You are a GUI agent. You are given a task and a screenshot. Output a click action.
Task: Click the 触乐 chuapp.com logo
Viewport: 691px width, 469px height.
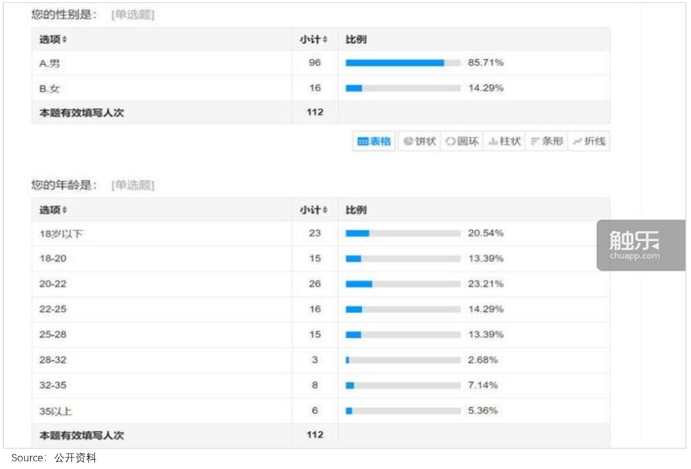coord(640,244)
